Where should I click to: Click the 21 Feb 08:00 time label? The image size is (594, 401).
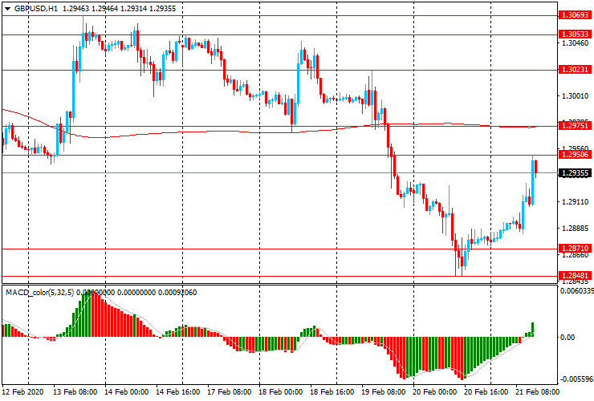(537, 392)
